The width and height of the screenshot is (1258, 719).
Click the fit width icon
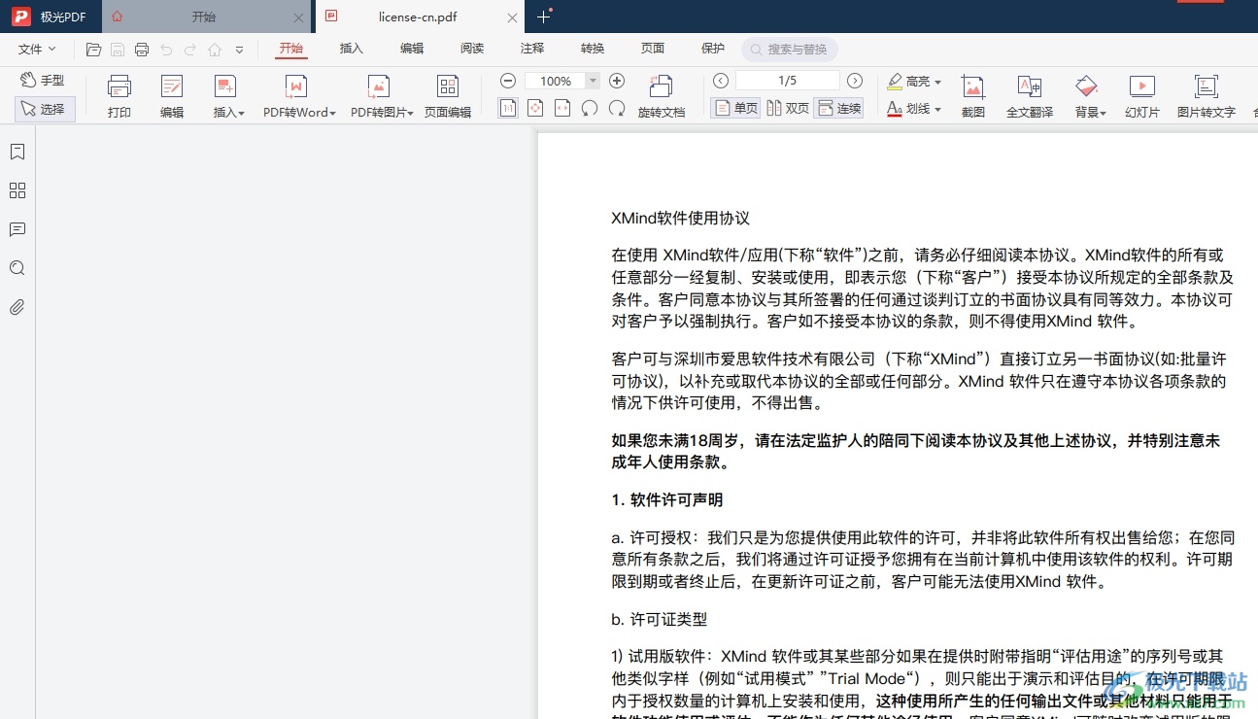[562, 108]
